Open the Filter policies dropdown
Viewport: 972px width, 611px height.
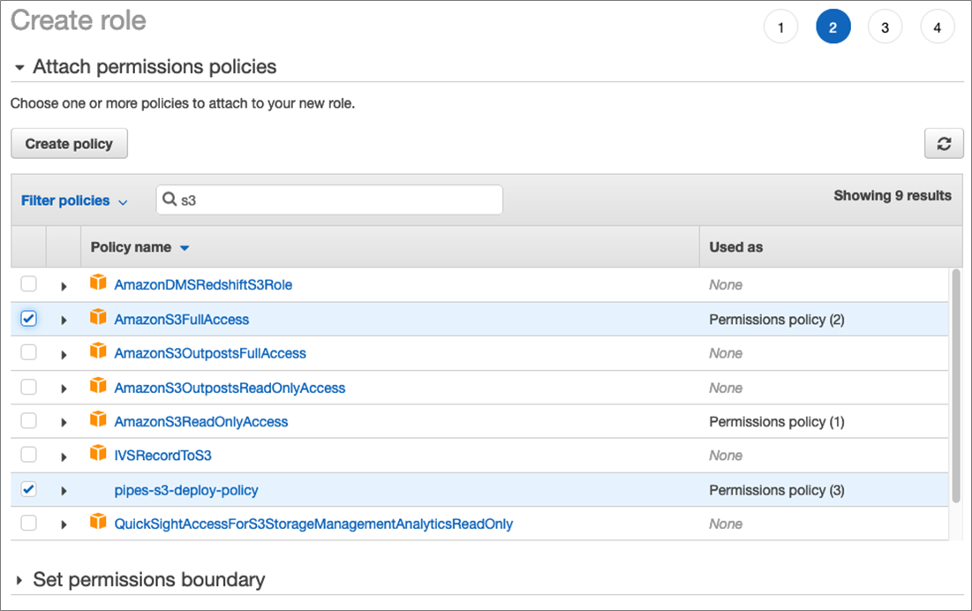coord(74,201)
